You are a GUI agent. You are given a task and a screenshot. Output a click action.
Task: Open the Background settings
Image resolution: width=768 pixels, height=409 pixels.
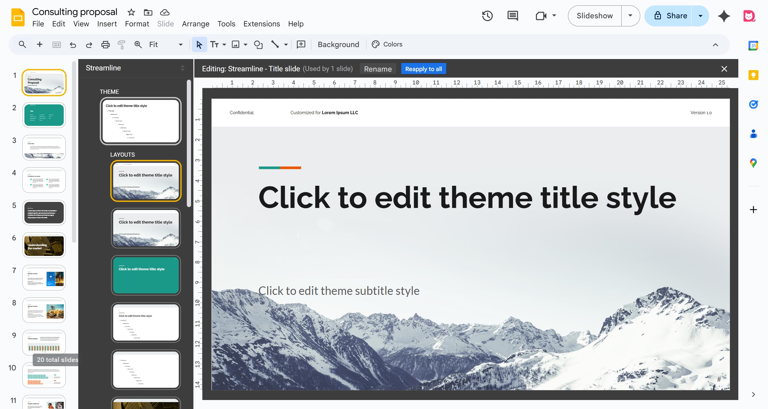(338, 45)
